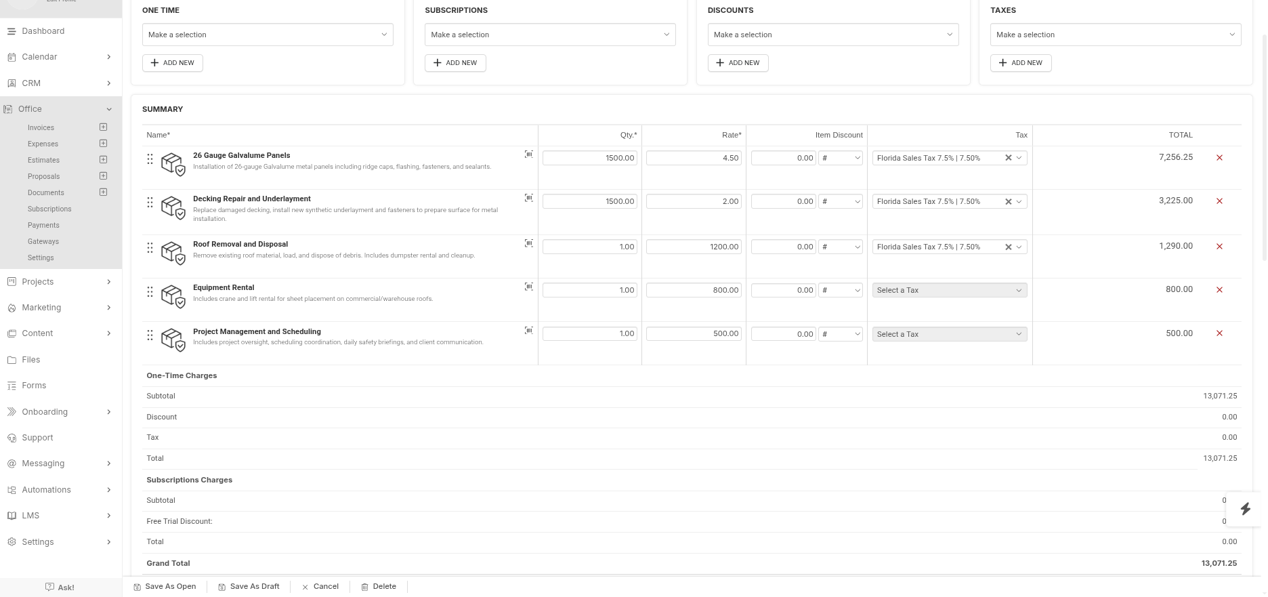The width and height of the screenshot is (1268, 597).
Task: Remove the Equipment Rental line item
Action: (x=1219, y=290)
